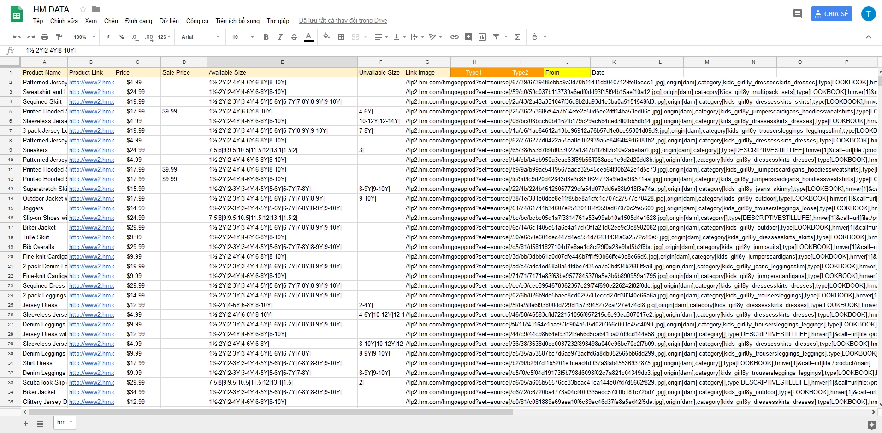
Task: Apply the Borders grid tool
Action: [341, 37]
